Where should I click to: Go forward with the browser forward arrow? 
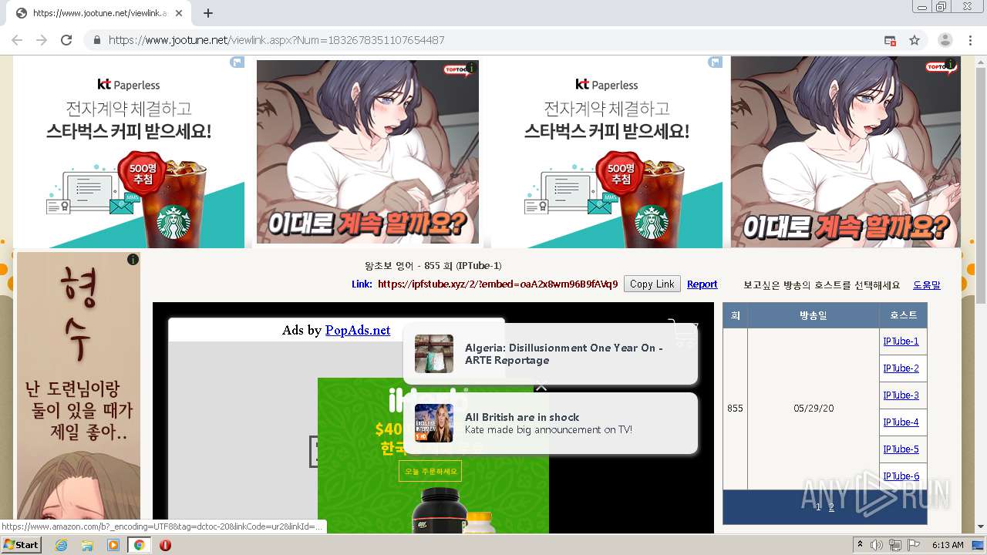click(42, 40)
